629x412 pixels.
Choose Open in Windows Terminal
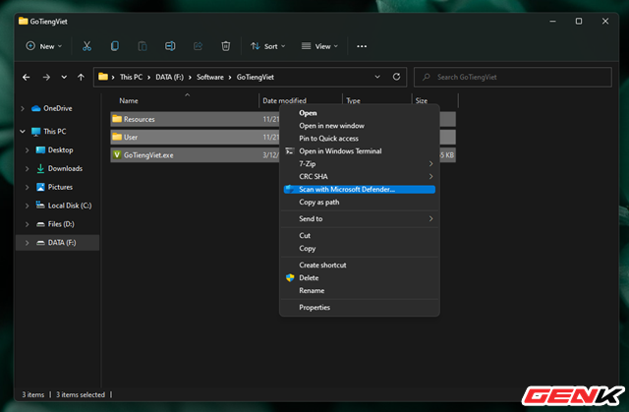pyautogui.click(x=359, y=150)
